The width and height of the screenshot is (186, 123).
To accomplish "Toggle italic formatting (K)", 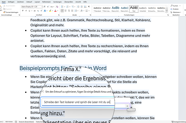I will pos(26,10).
